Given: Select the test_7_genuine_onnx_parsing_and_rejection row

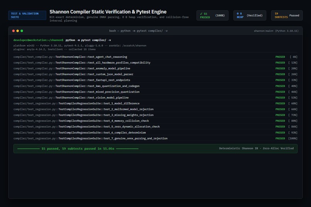Looking at the screenshot, I should click(x=155, y=138).
